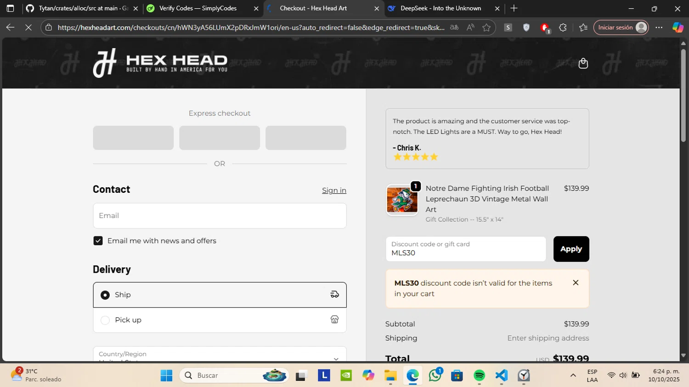Open Wi-Fi network icon in system tray

(x=611, y=376)
